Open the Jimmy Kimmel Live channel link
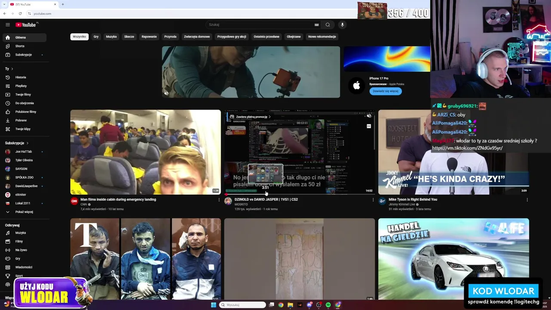This screenshot has height=310, width=551. (402, 205)
